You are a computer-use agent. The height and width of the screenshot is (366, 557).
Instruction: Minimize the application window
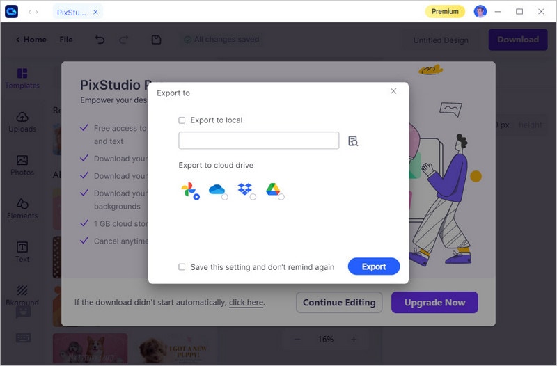[x=498, y=11]
